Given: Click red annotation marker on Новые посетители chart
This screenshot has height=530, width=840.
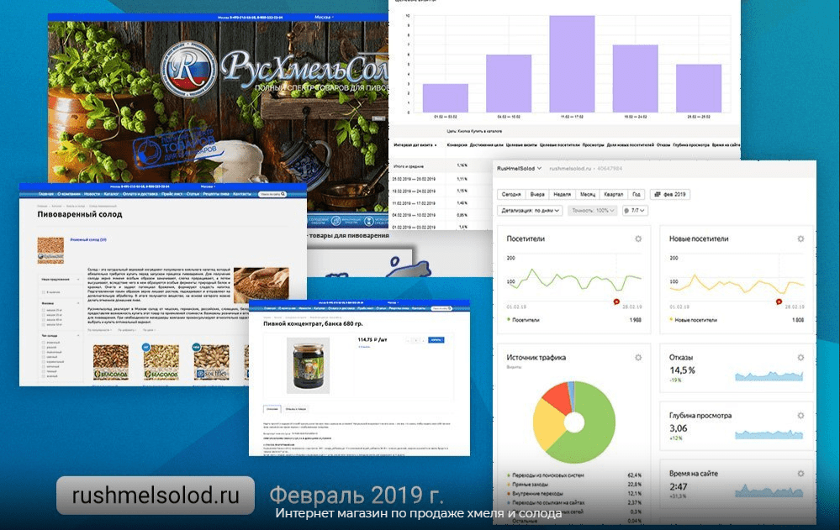Looking at the screenshot, I should click(x=779, y=302).
